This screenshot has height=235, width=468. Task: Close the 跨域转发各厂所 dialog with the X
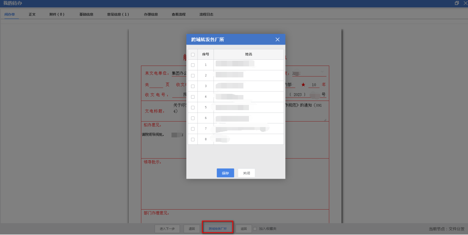277,39
